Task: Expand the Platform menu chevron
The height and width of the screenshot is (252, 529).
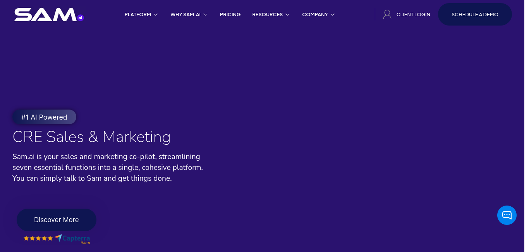Action: click(x=156, y=15)
